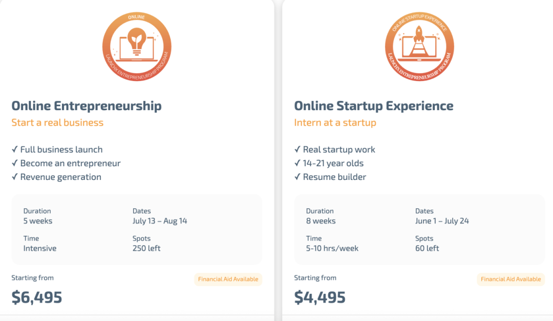The width and height of the screenshot is (553, 321).
Task: Click the '250 left' spots value
Action: (x=146, y=248)
